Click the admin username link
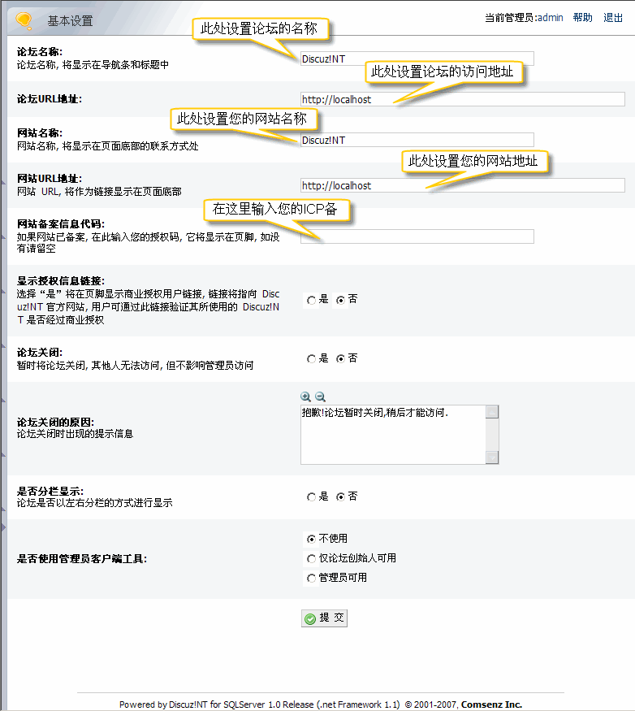The height and width of the screenshot is (711, 635). [x=551, y=18]
